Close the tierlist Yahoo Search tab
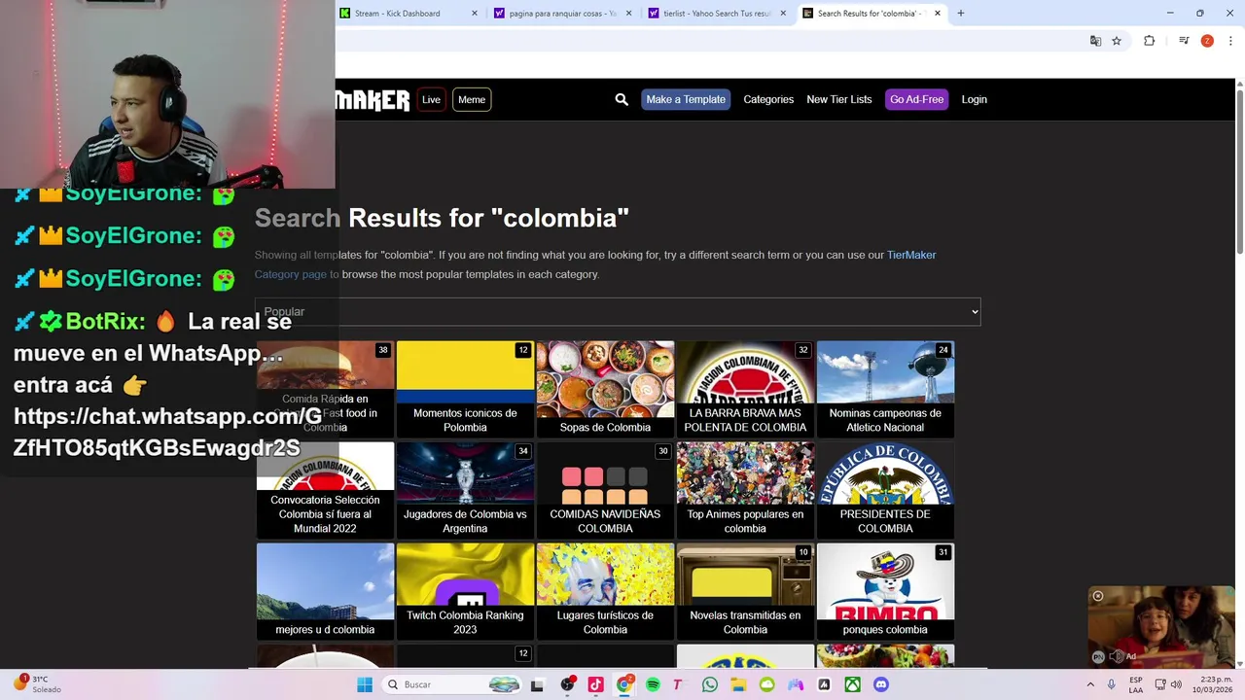This screenshot has width=1245, height=700. (x=783, y=14)
